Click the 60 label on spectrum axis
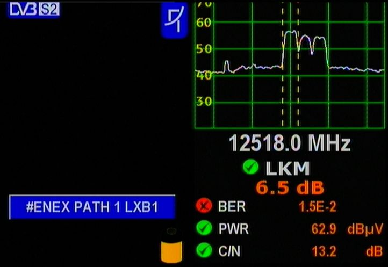This screenshot has height=267, width=388. coord(204,23)
